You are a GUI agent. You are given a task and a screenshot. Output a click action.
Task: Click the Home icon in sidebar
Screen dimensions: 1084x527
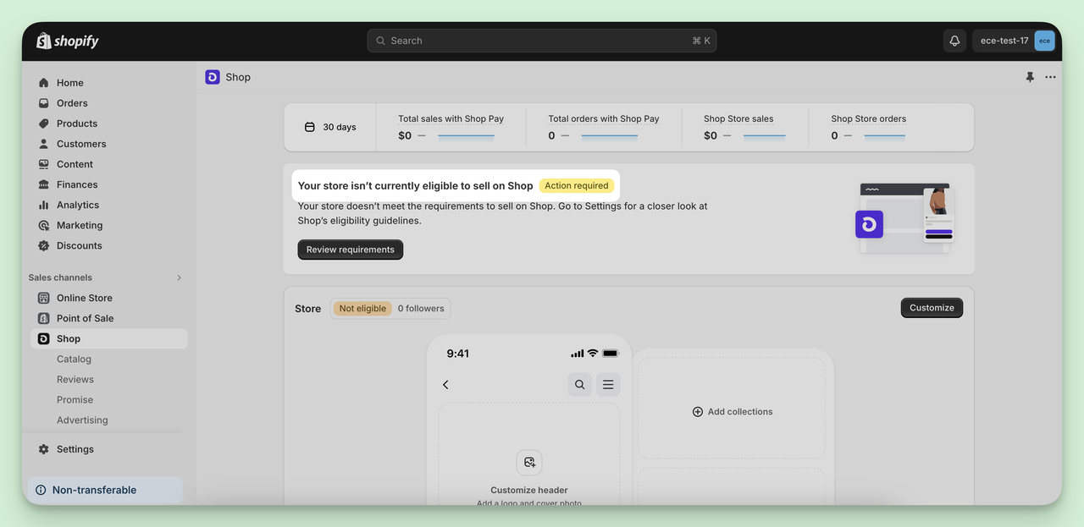(x=43, y=83)
